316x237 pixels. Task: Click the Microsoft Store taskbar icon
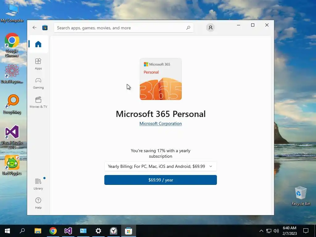[x=129, y=231]
